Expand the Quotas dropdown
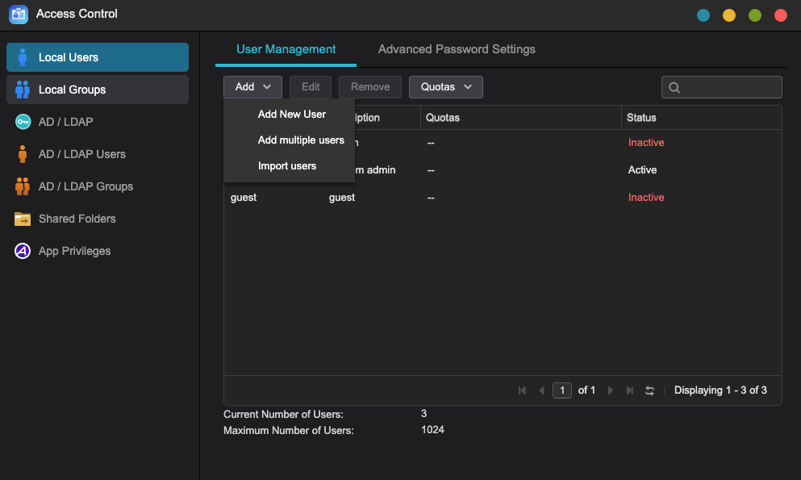 click(x=445, y=87)
